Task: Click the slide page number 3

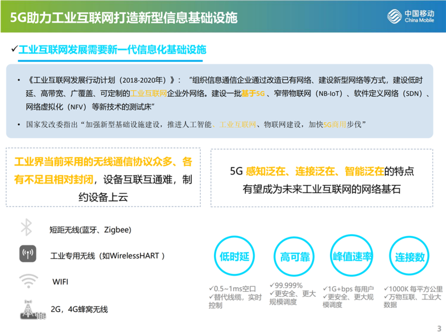Action: point(438,327)
